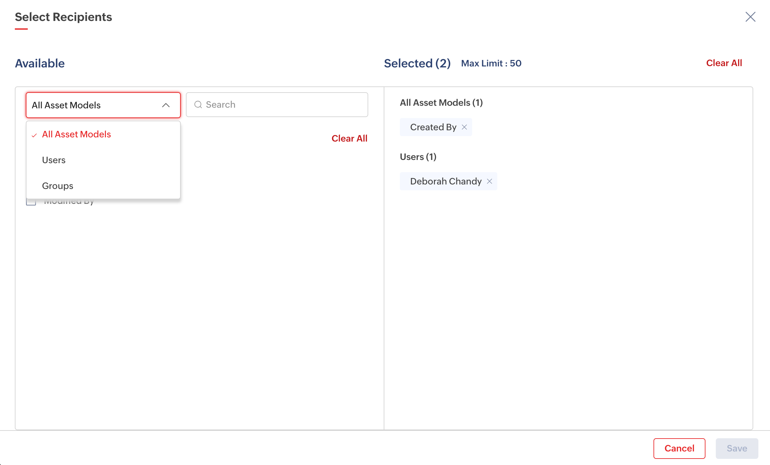Click the Users (1) group heading
This screenshot has height=465, width=770.
[x=418, y=157]
